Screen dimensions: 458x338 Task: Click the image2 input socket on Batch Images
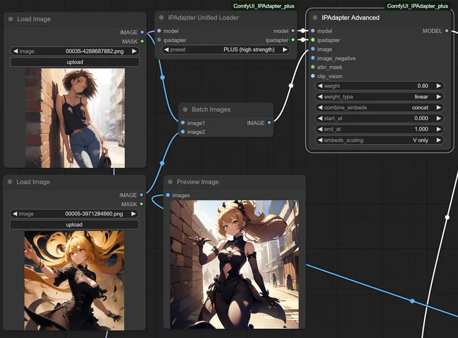tap(183, 132)
